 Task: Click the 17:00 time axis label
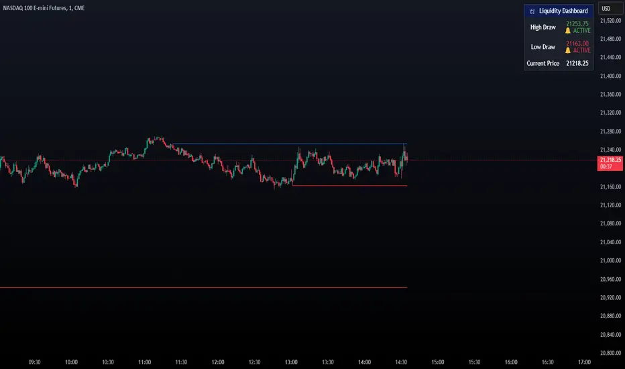click(585, 362)
